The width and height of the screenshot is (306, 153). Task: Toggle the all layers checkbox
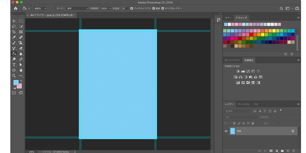[x=163, y=8]
